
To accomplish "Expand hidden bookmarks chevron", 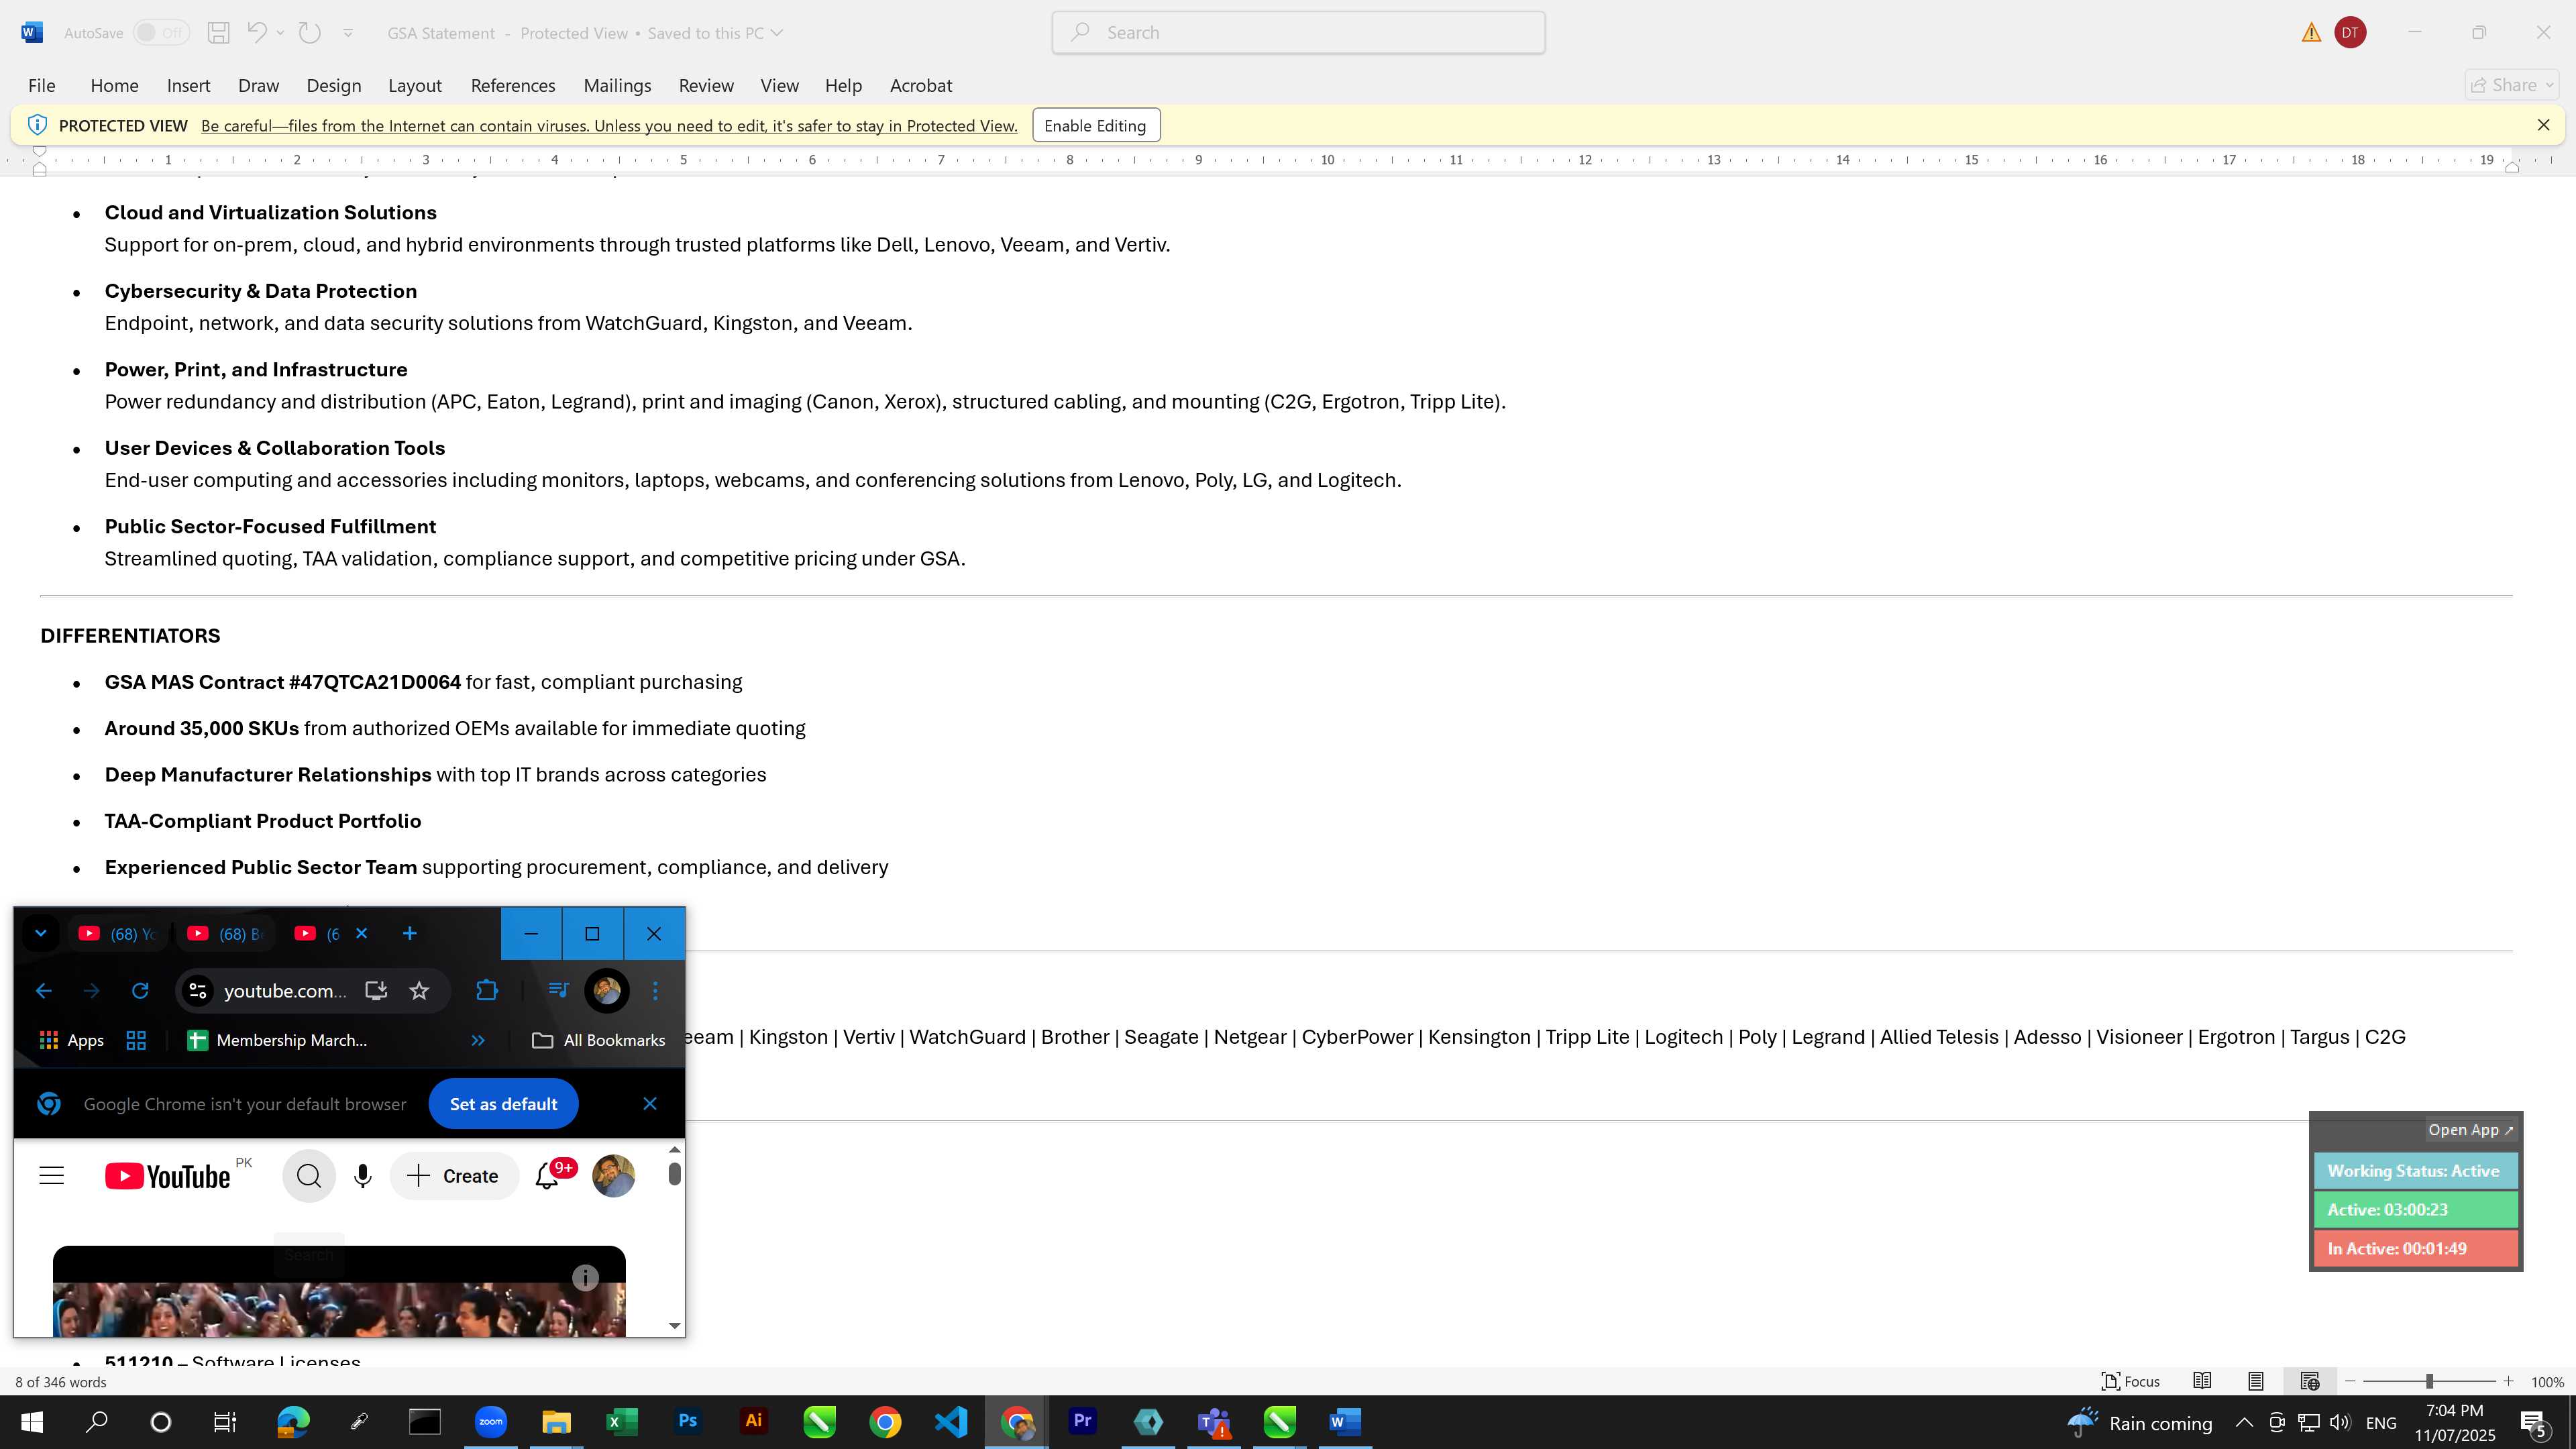I will tap(478, 1041).
